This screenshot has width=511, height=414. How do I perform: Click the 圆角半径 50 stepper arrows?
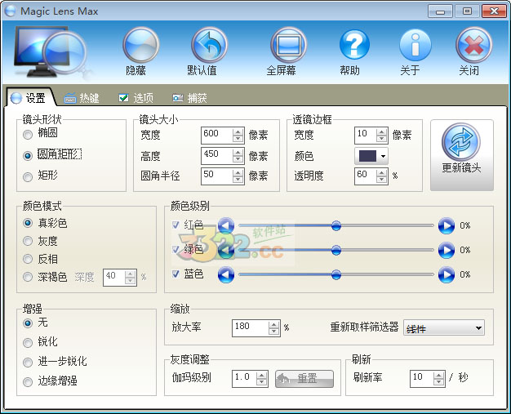pyautogui.click(x=238, y=176)
